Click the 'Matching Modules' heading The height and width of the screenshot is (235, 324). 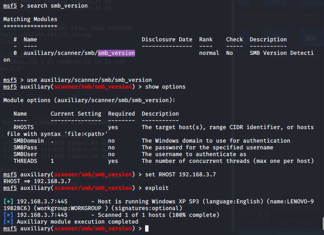coord(30,19)
